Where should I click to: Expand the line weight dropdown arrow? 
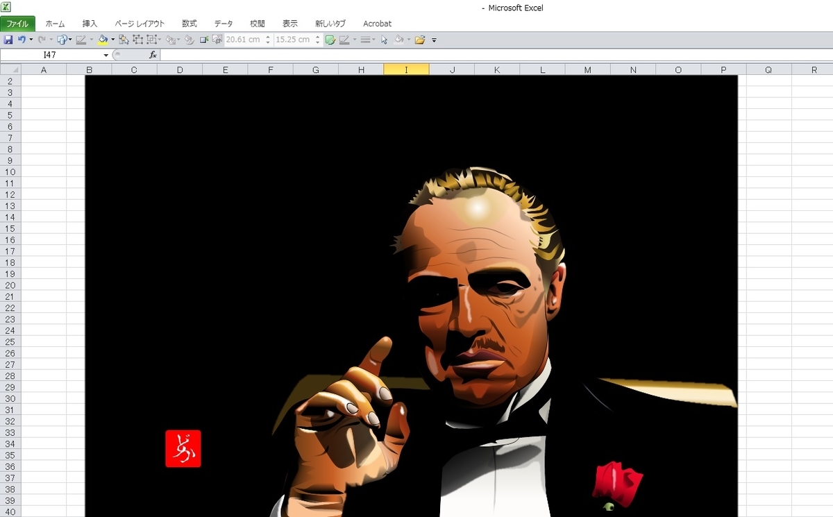coord(374,40)
